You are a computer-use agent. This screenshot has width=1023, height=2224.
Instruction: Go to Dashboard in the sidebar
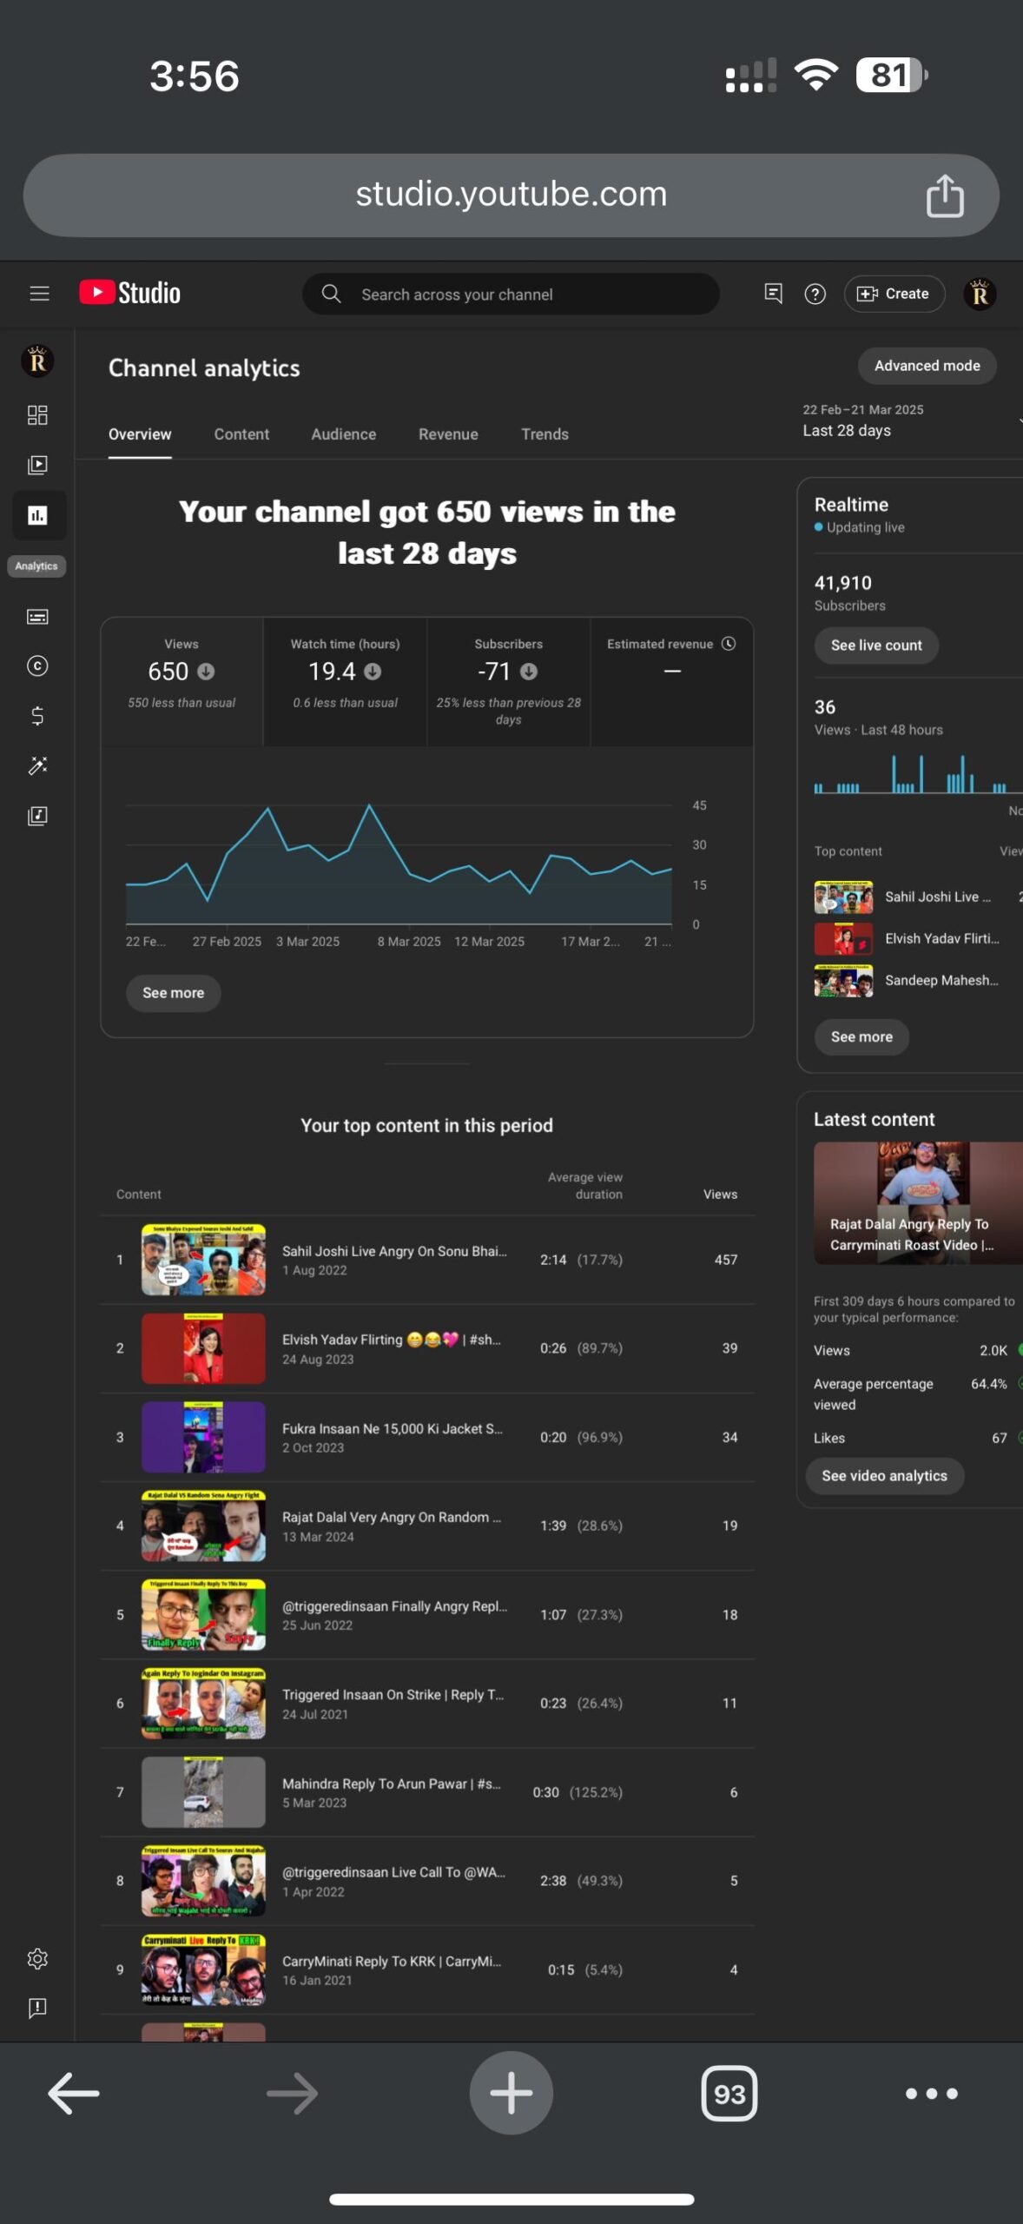click(x=37, y=414)
